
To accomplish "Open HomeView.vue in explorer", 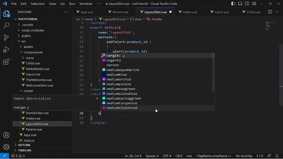I will (42, 113).
